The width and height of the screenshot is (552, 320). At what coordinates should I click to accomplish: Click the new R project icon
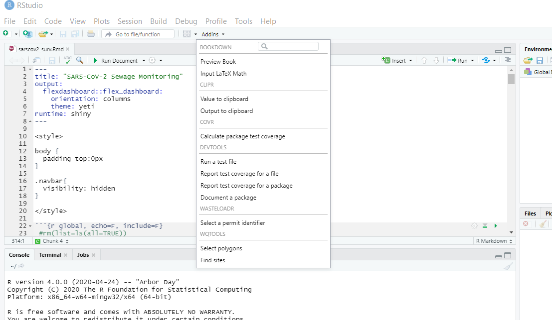27,34
